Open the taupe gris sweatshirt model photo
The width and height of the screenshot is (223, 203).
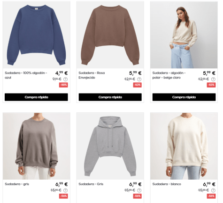click(37, 146)
